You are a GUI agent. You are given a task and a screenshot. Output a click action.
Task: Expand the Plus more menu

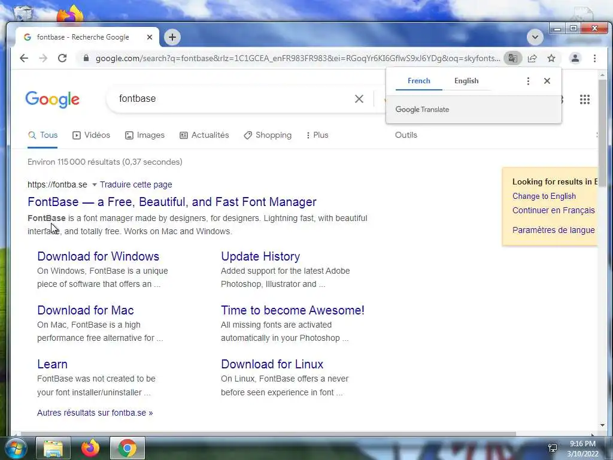click(317, 135)
